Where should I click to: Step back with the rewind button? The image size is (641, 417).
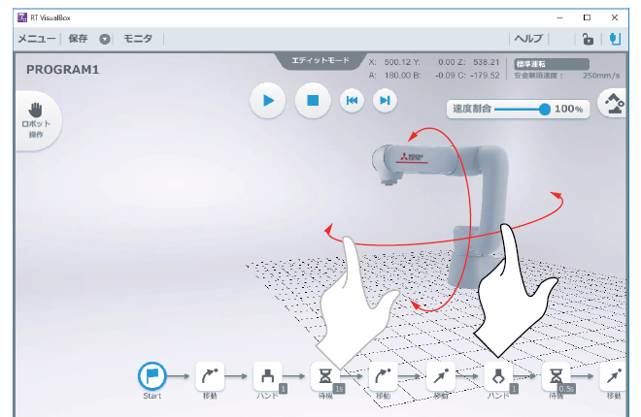pos(352,100)
